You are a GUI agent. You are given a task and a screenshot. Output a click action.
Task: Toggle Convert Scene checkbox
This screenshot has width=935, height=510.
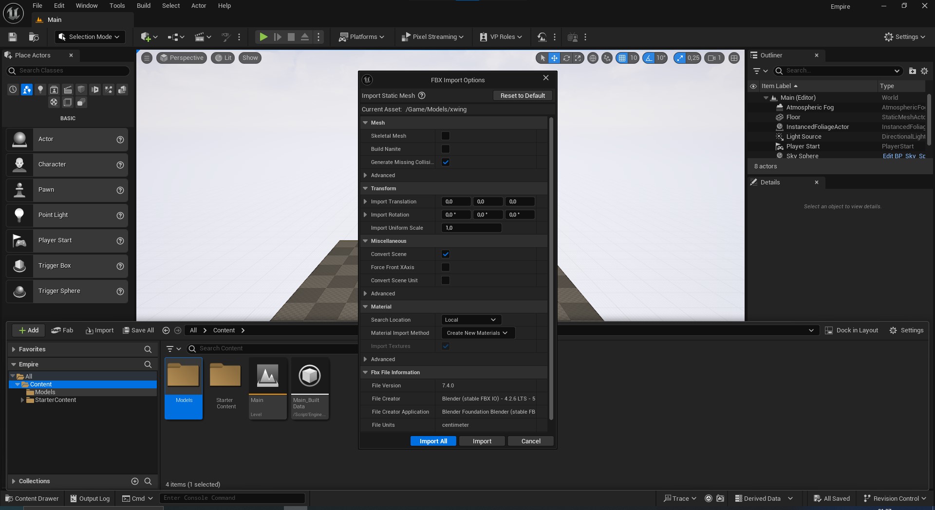446,254
